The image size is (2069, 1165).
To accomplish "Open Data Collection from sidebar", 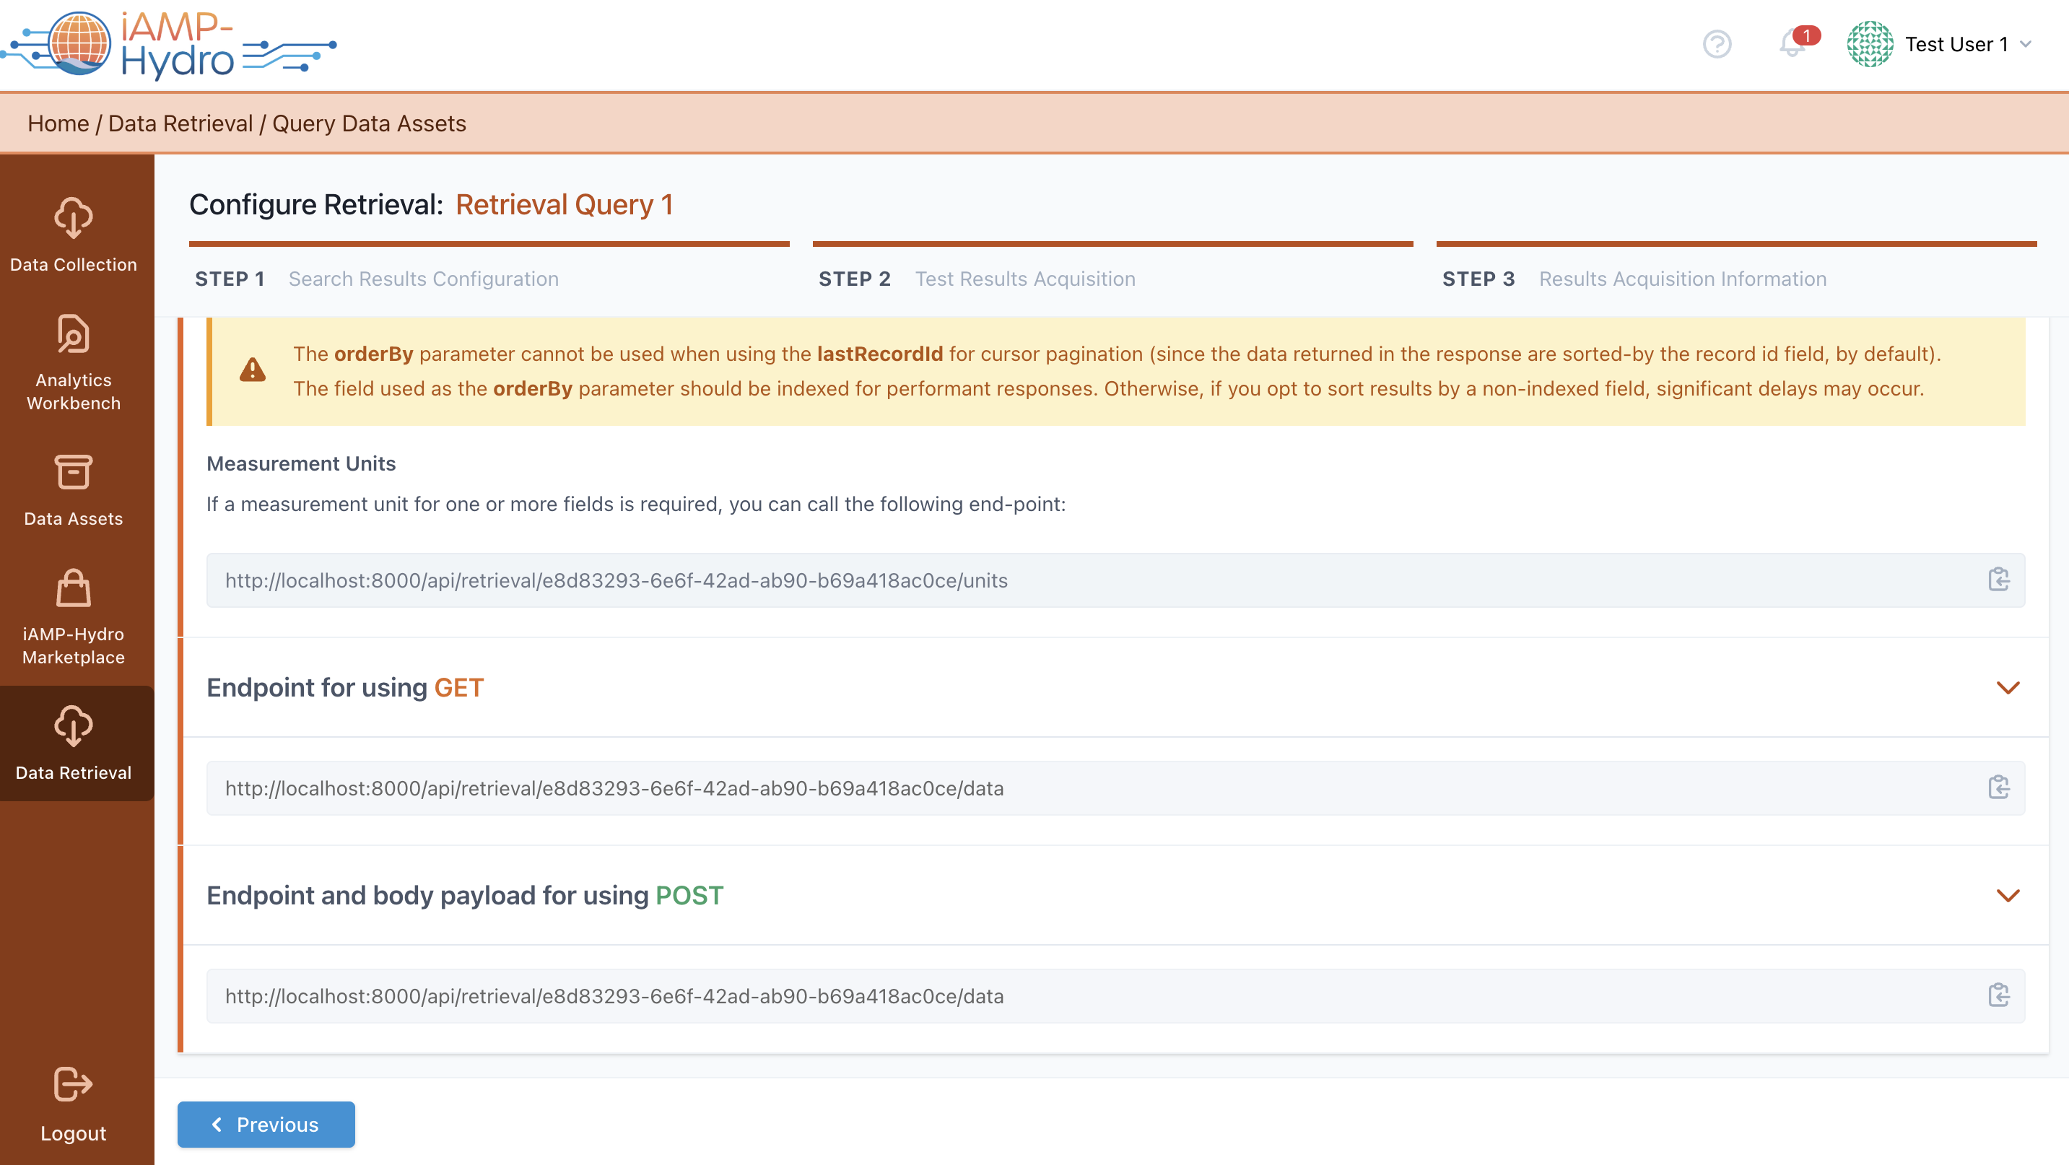I will coord(73,235).
